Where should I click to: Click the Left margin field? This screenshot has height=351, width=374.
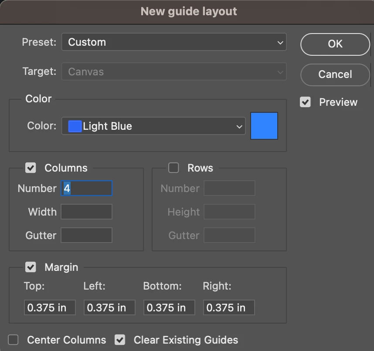[x=109, y=308]
